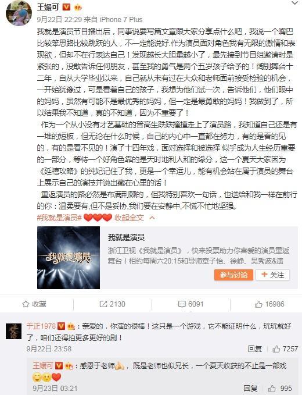Open the post options chevron at top right
The height and width of the screenshot is (395, 302).
tap(294, 3)
